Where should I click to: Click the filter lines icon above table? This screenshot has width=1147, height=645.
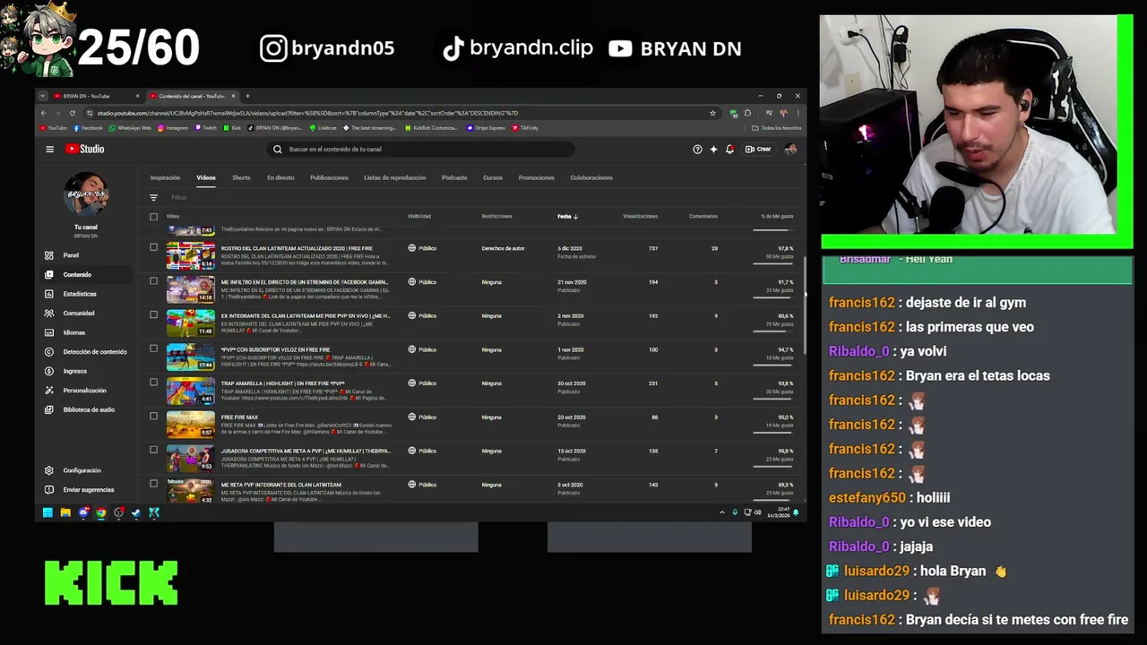point(153,197)
